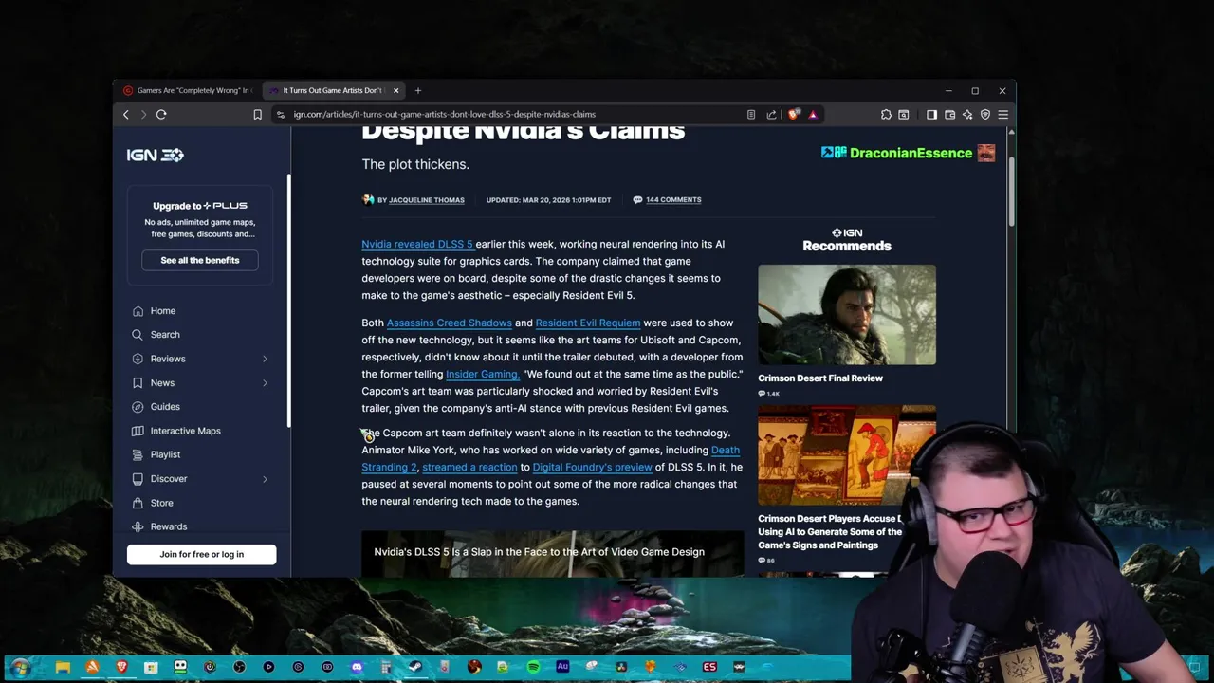The width and height of the screenshot is (1214, 683).
Task: Open Interactive Maps in sidebar
Action: 185,431
